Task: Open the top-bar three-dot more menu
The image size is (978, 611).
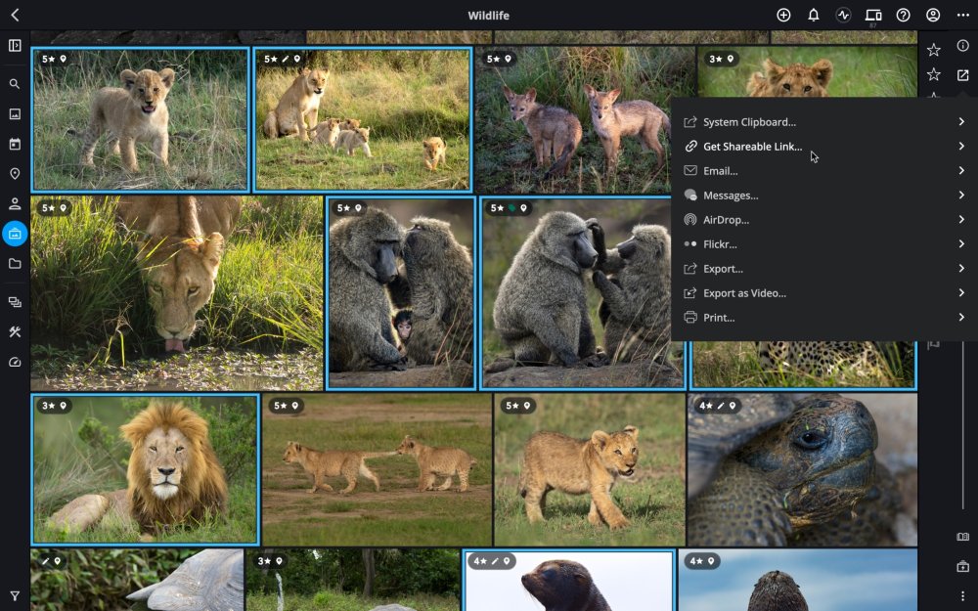Action: 963,15
